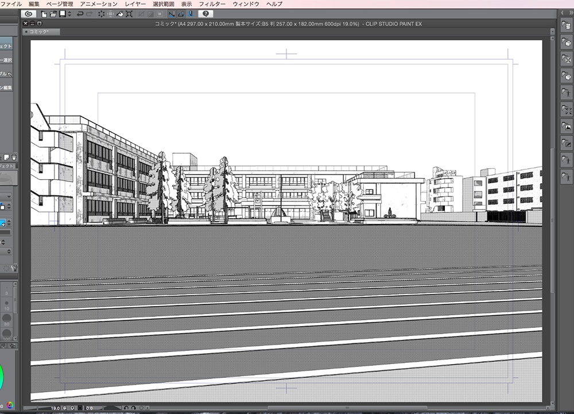Open the アニメーション menu
The image size is (574, 414).
(x=99, y=4)
